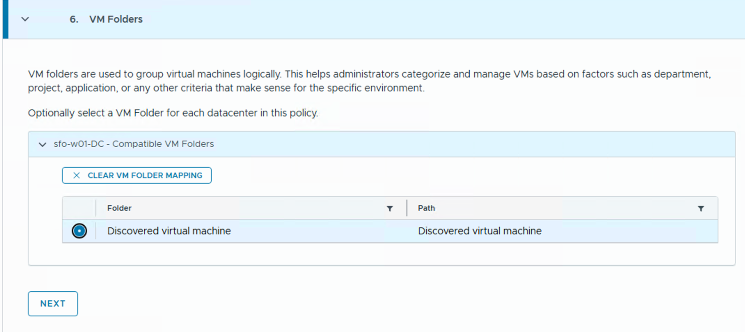The image size is (745, 332).
Task: Select the Discovered virtual machine folder name cell
Action: [x=169, y=231]
